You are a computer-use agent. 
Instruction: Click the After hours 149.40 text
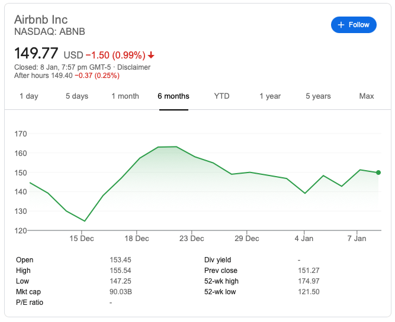pos(43,76)
